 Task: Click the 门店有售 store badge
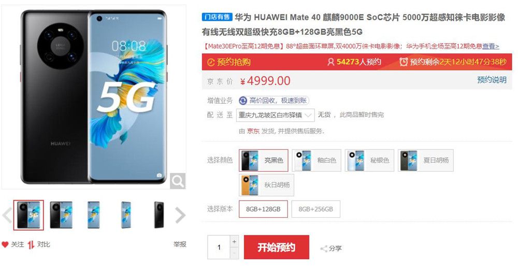pos(217,17)
